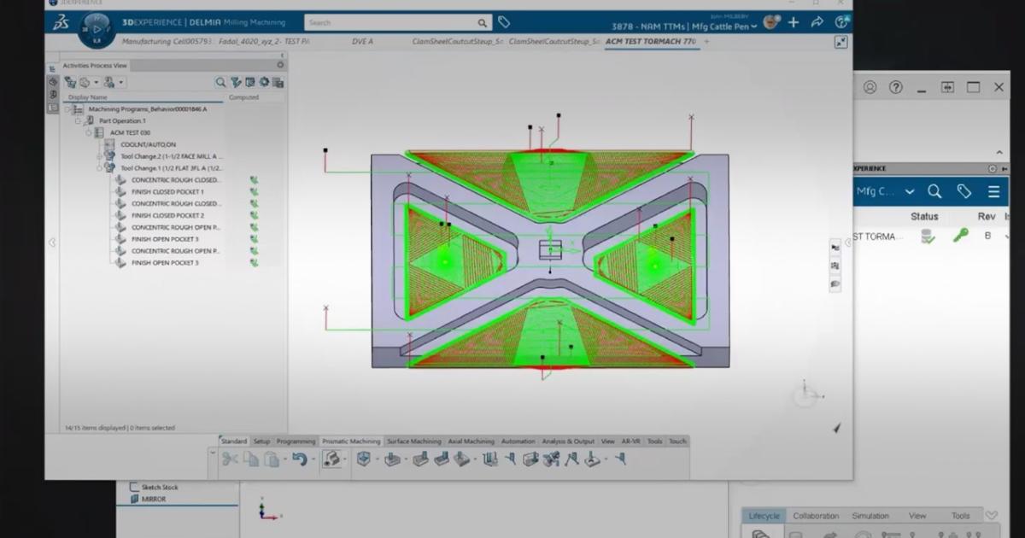Open the hamburger menu in back window
Screen dimensions: 1025x538
(x=993, y=191)
